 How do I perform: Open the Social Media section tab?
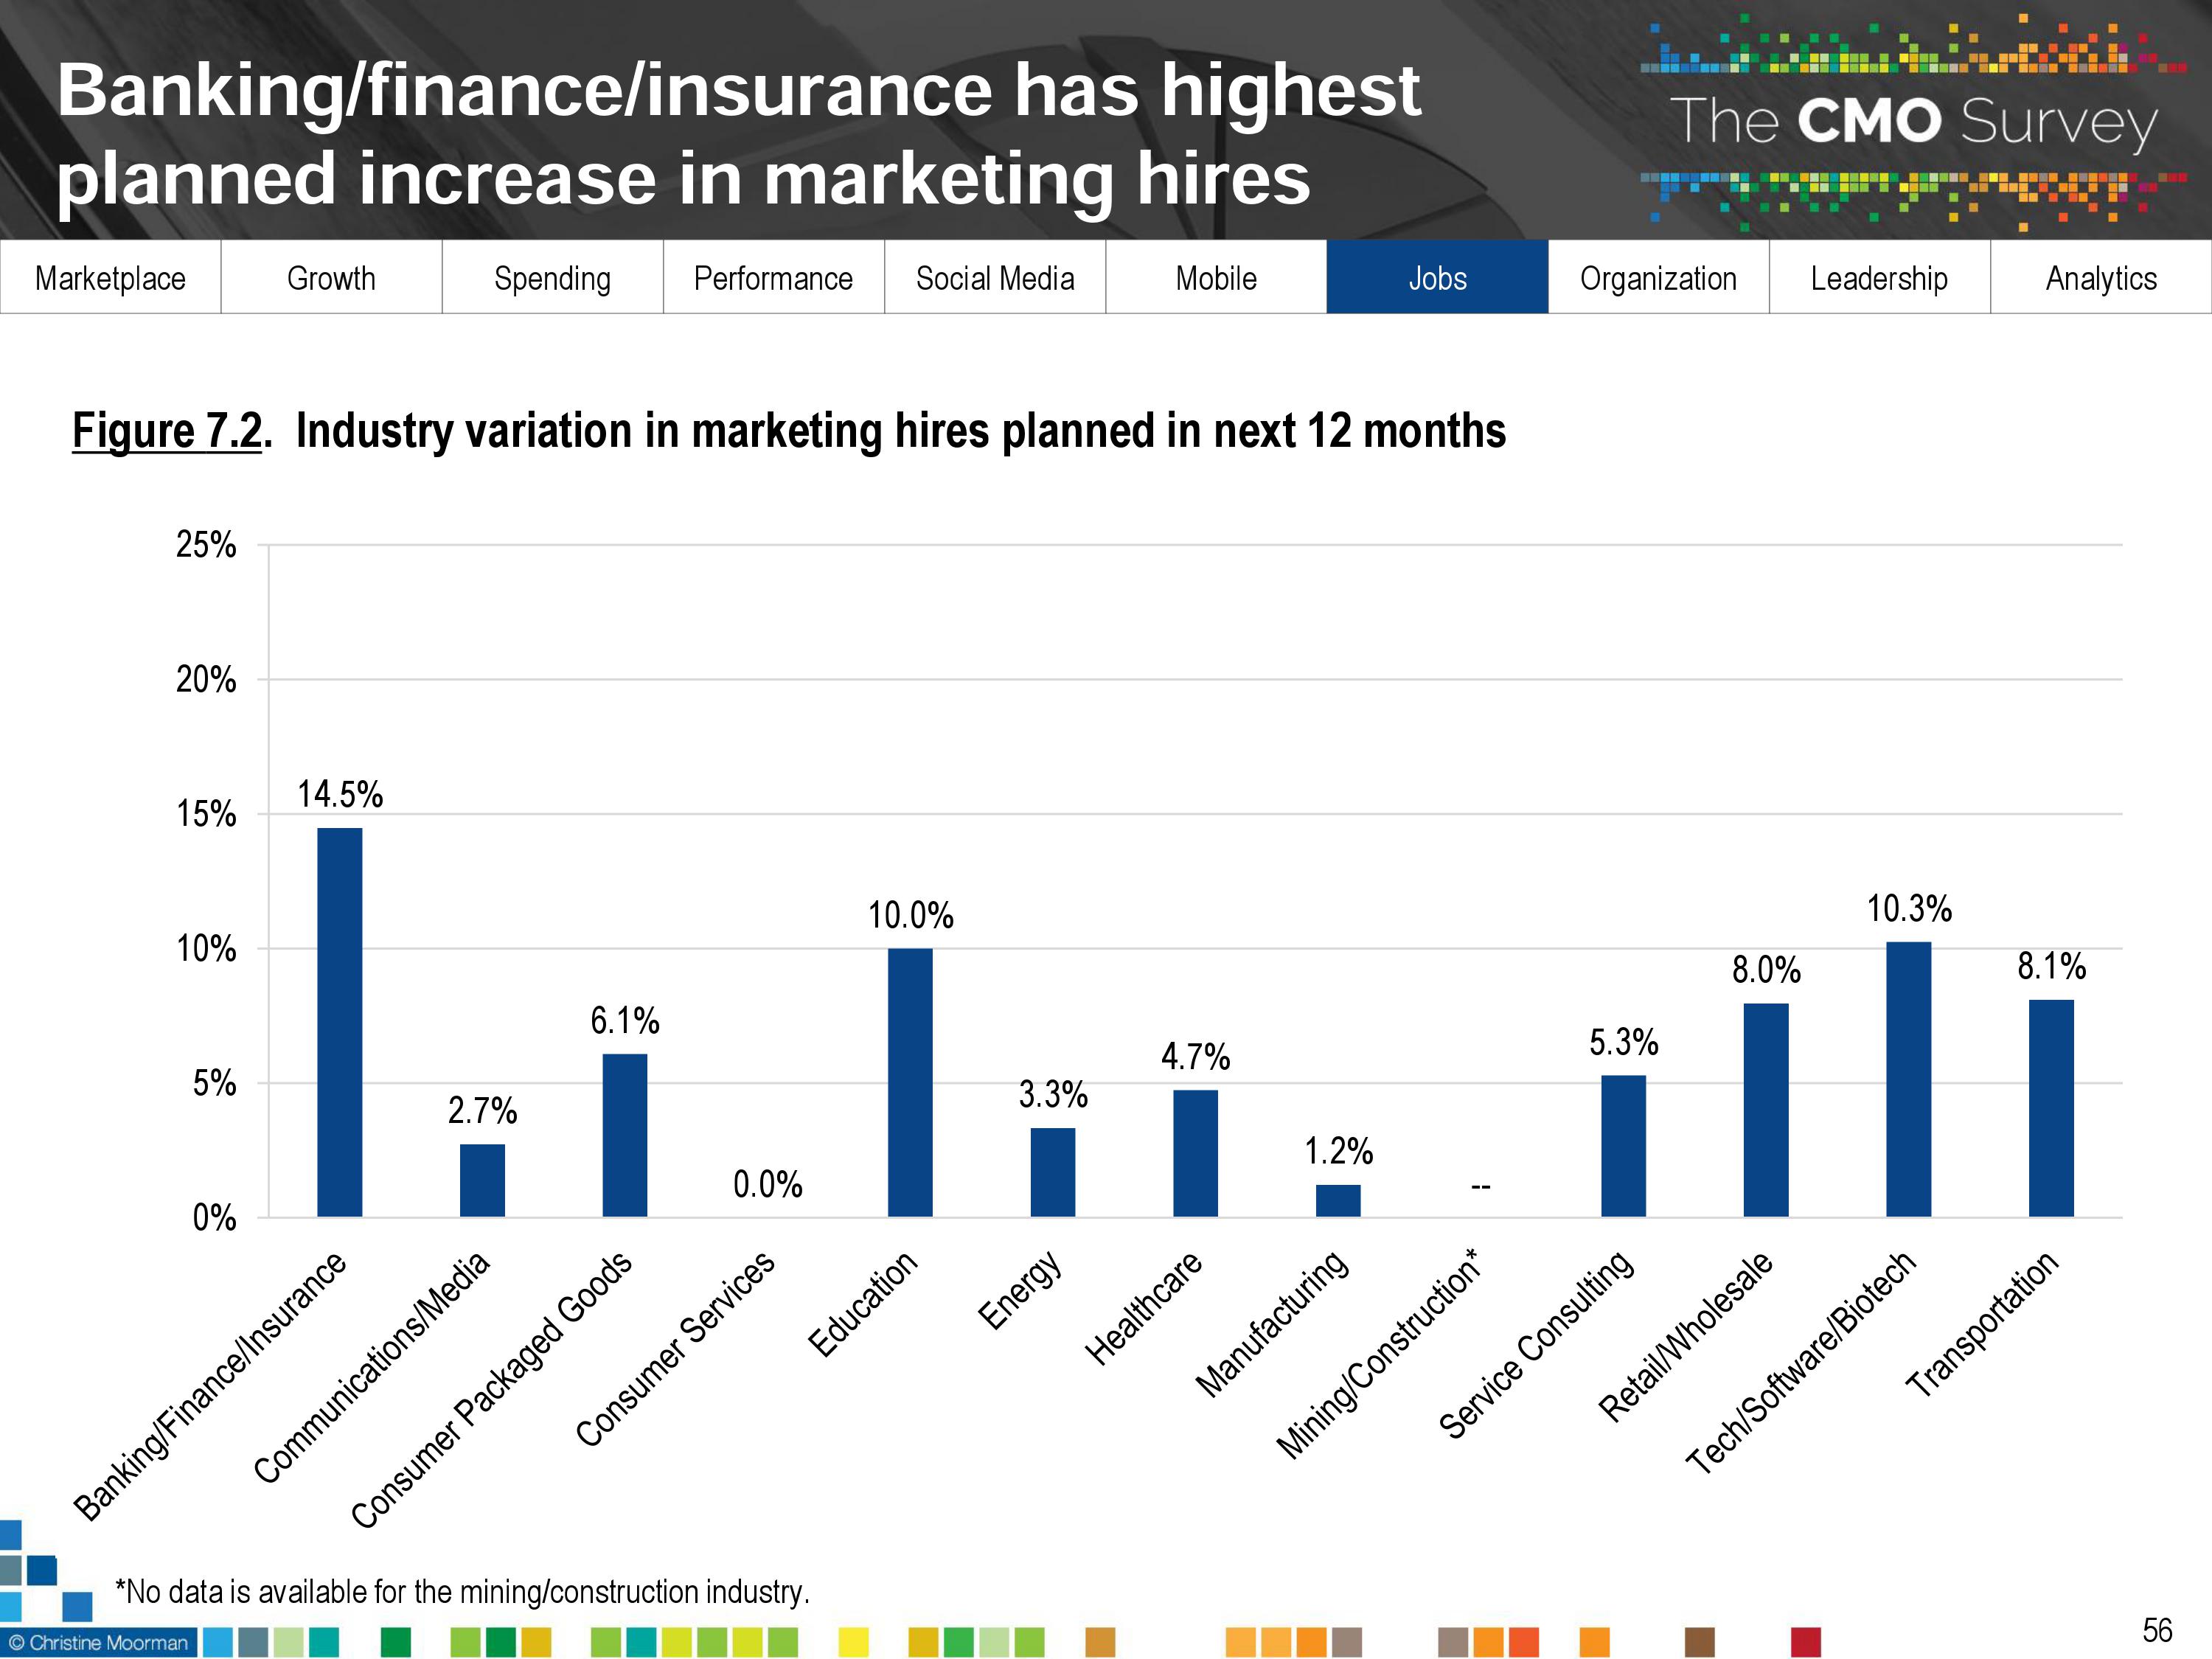pyautogui.click(x=995, y=278)
